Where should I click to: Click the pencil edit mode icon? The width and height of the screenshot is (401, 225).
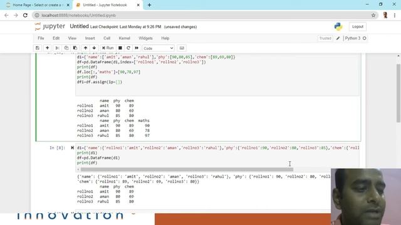tap(338, 38)
